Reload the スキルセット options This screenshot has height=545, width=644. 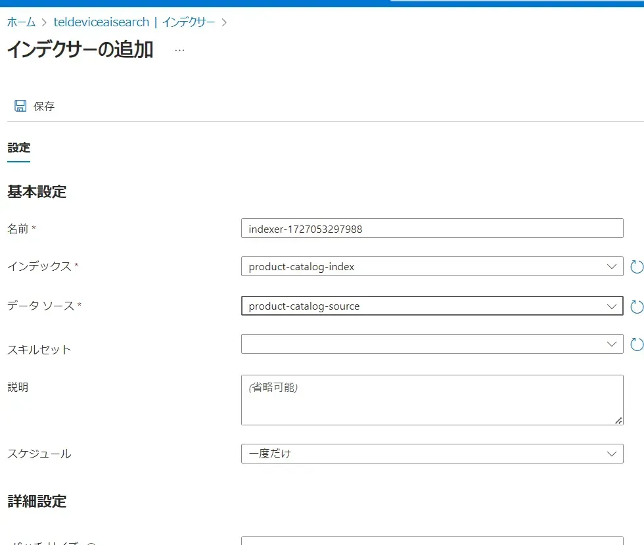click(x=636, y=344)
